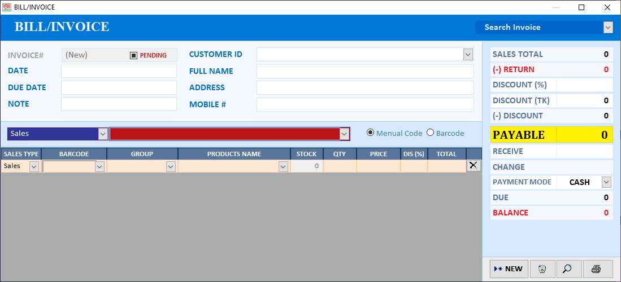The image size is (621, 282).
Task: Open the red product search dropdown
Action: (x=345, y=134)
